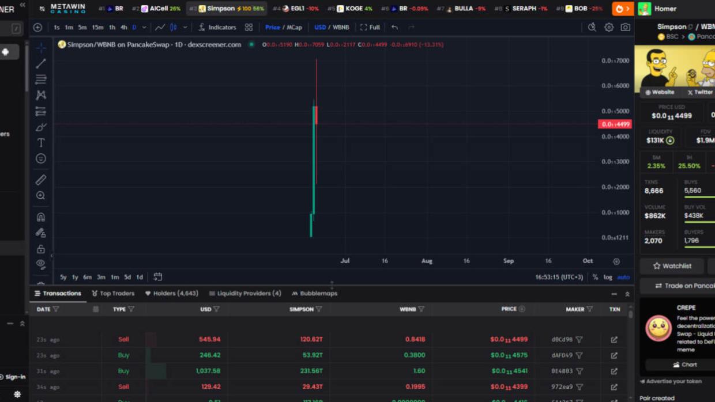Filter transactions by WBNB amount
This screenshot has width=715, height=402.
tap(421, 309)
